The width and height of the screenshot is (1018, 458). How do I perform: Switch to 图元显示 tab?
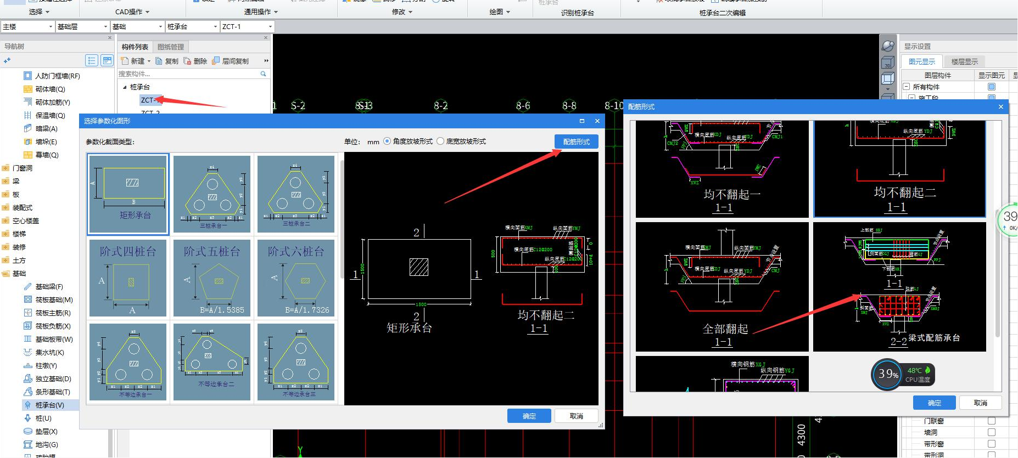922,61
